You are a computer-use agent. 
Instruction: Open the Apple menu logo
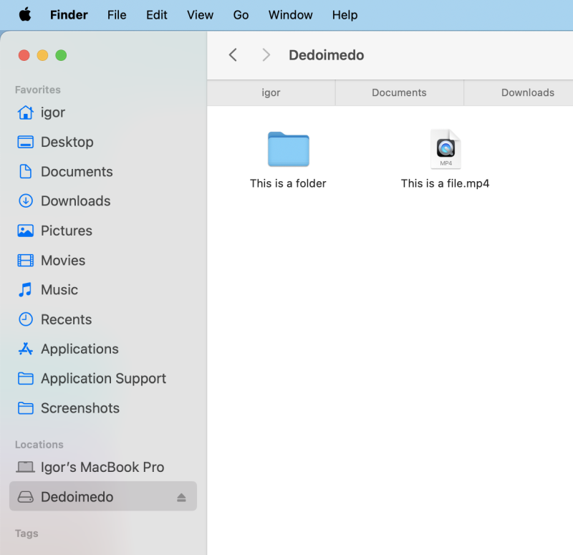pos(25,15)
